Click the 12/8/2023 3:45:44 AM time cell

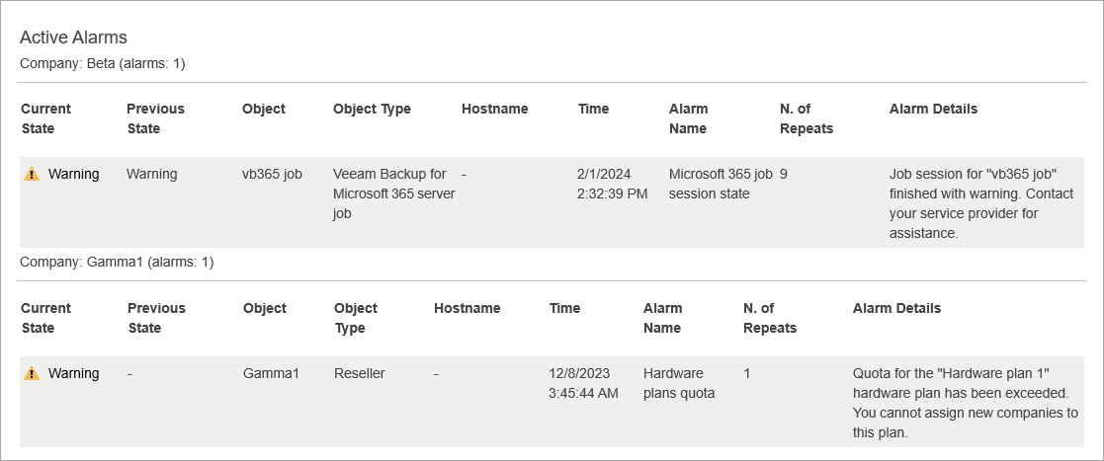tap(583, 383)
